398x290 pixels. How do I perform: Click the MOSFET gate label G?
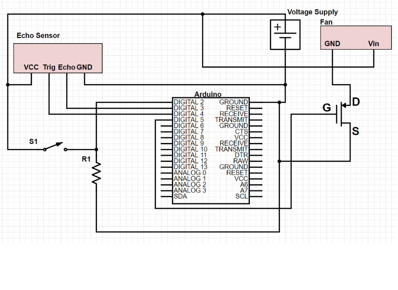pos(326,108)
